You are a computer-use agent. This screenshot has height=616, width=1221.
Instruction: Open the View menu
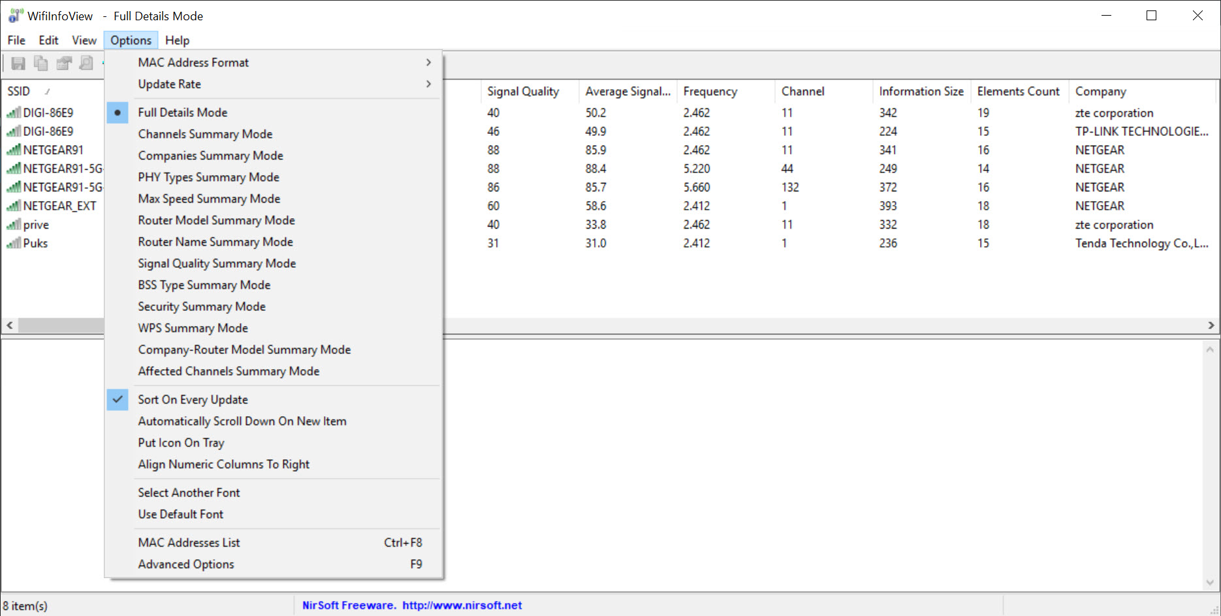coord(84,41)
